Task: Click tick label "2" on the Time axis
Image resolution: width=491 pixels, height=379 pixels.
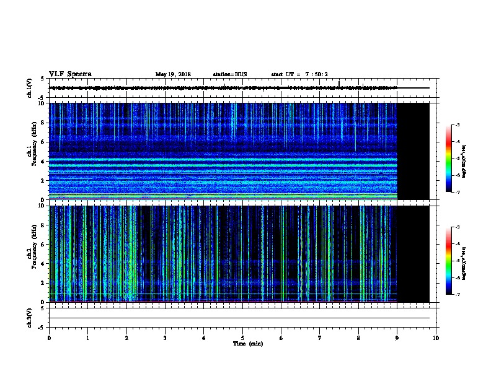Action: click(x=126, y=338)
